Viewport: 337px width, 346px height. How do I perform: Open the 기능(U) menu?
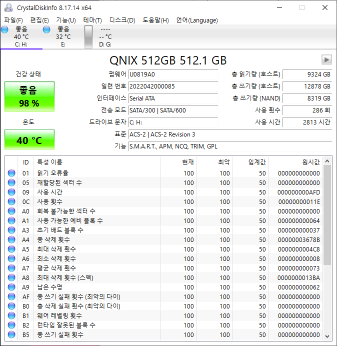[66, 20]
